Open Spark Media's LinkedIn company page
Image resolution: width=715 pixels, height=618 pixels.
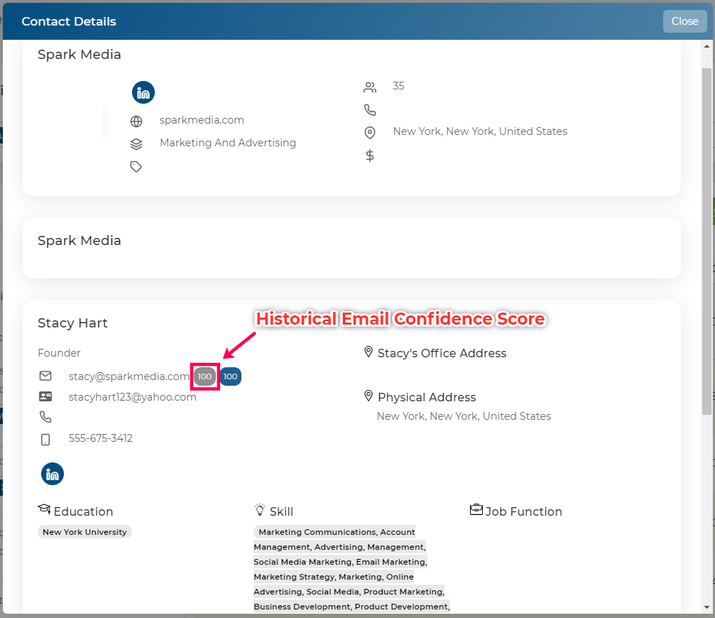point(143,92)
